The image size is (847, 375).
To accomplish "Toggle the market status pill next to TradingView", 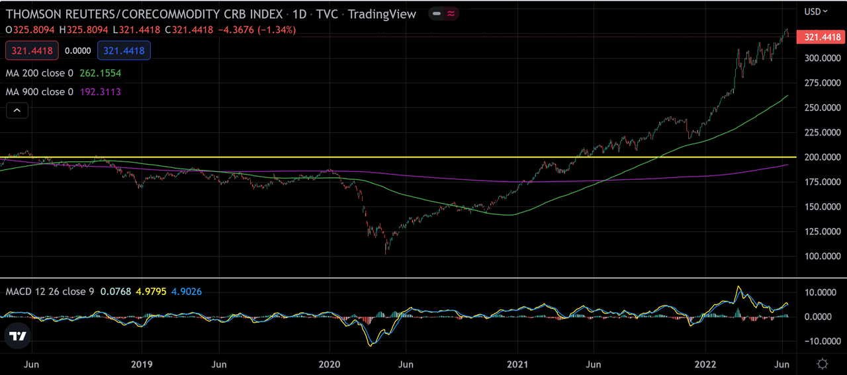I will 444,14.
